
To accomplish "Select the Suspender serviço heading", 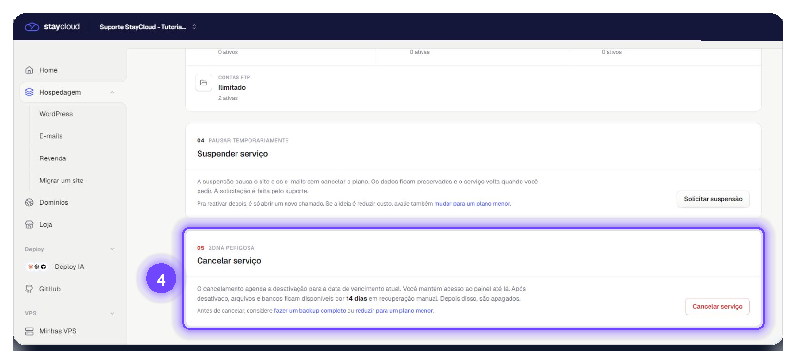I will tap(233, 154).
